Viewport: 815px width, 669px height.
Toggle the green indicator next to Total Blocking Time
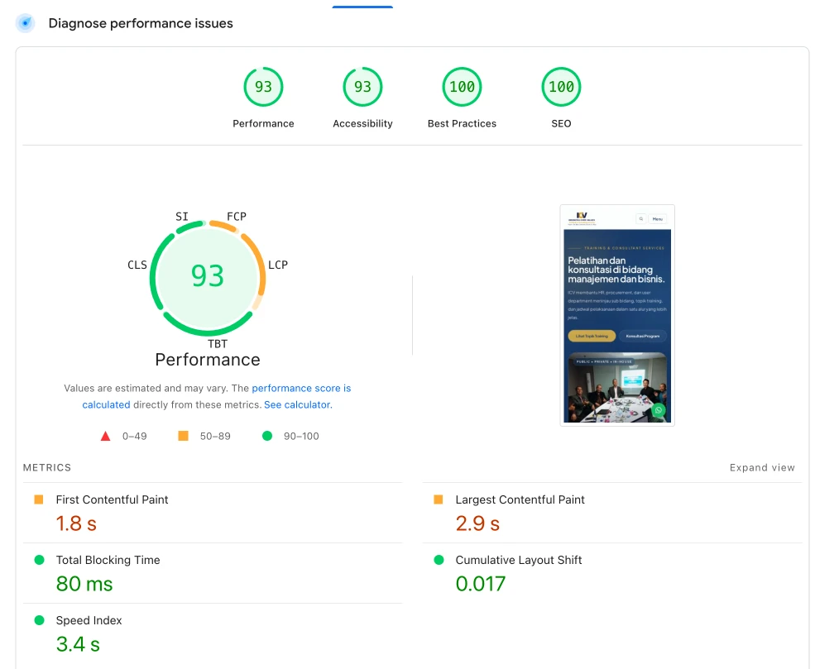tap(37, 560)
